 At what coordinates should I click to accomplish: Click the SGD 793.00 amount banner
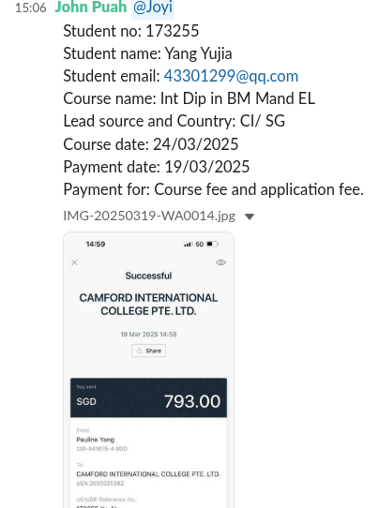148,397
